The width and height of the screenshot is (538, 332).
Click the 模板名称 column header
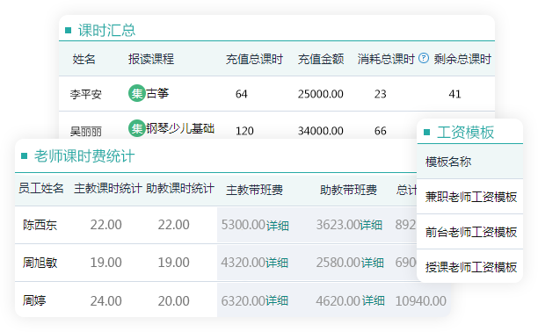(x=448, y=162)
